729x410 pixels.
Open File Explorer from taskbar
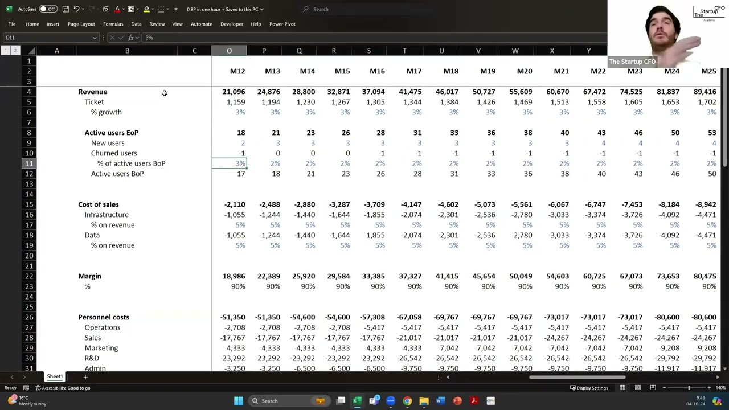pos(424,401)
